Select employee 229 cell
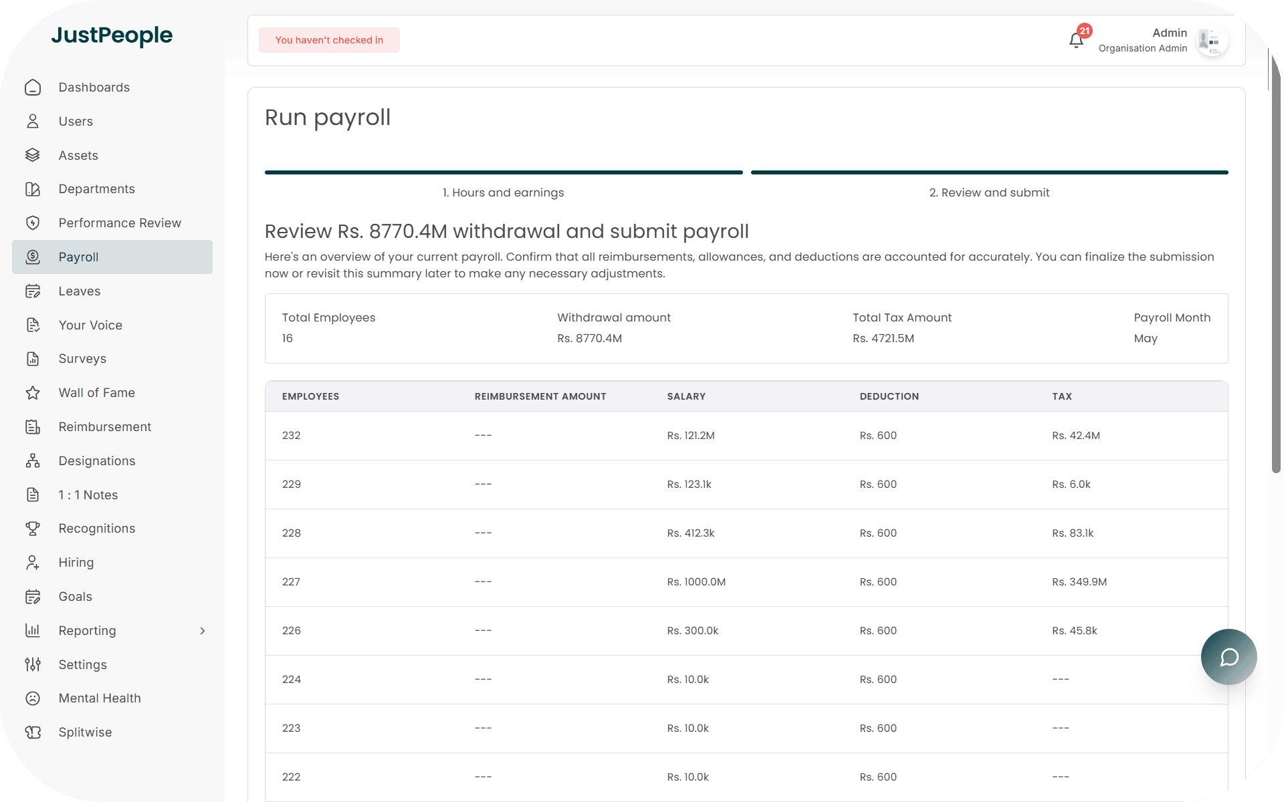1284x802 pixels. pyautogui.click(x=292, y=485)
